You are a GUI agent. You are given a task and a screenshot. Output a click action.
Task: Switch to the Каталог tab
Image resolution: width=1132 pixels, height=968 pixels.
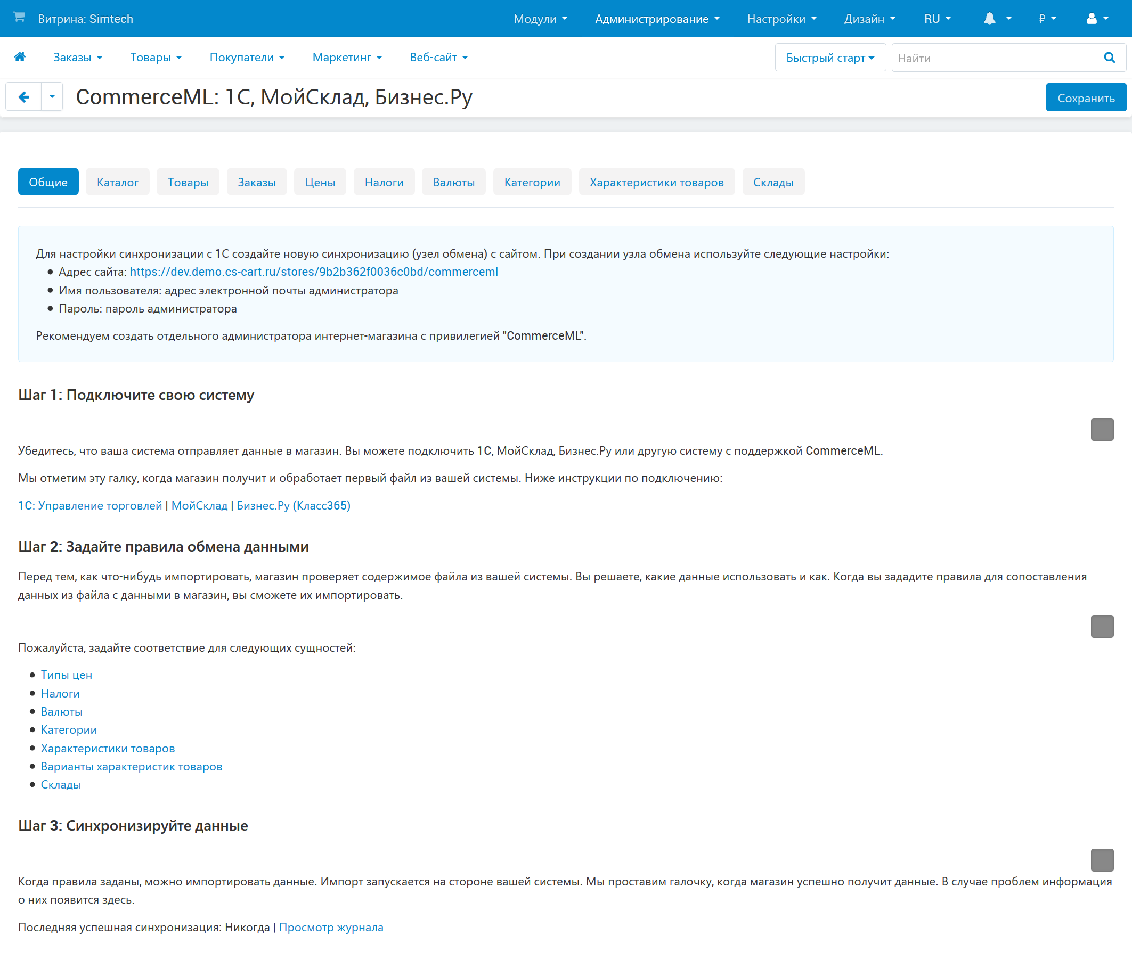[x=117, y=182]
